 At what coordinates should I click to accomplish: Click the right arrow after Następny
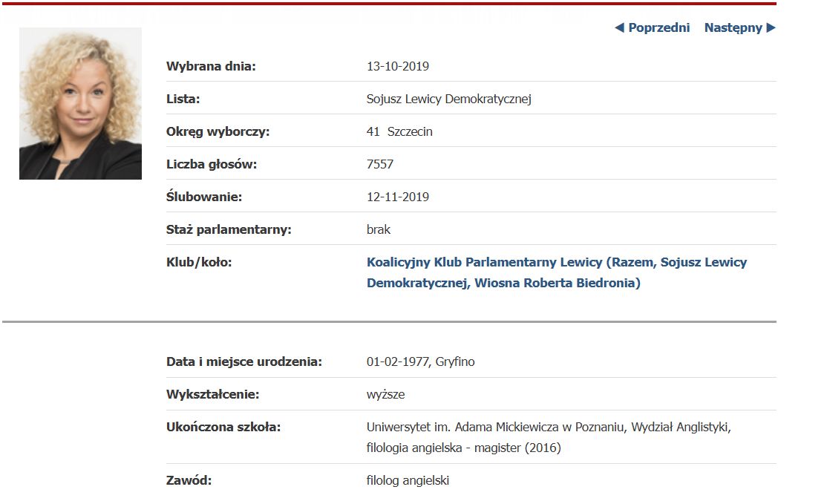(x=771, y=27)
